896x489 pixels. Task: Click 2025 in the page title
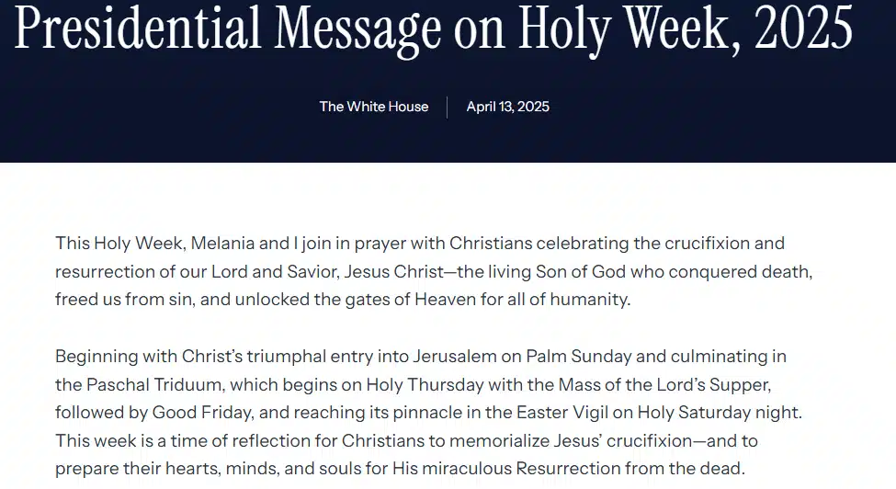(803, 28)
